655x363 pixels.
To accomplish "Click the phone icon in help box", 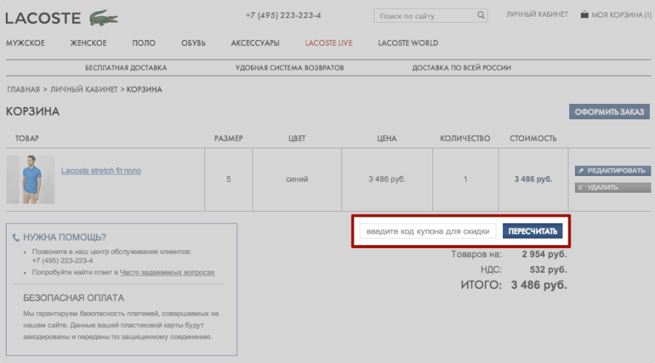I will (16, 237).
